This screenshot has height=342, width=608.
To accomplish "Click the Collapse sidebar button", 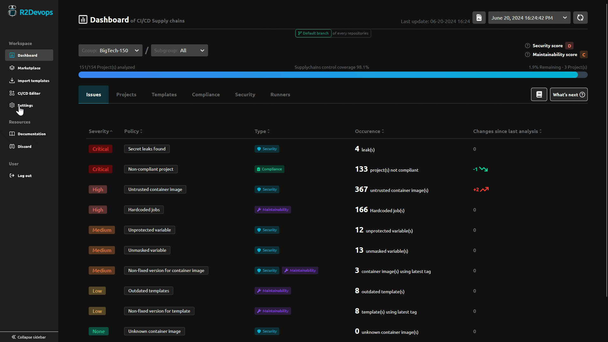I will pos(29,337).
